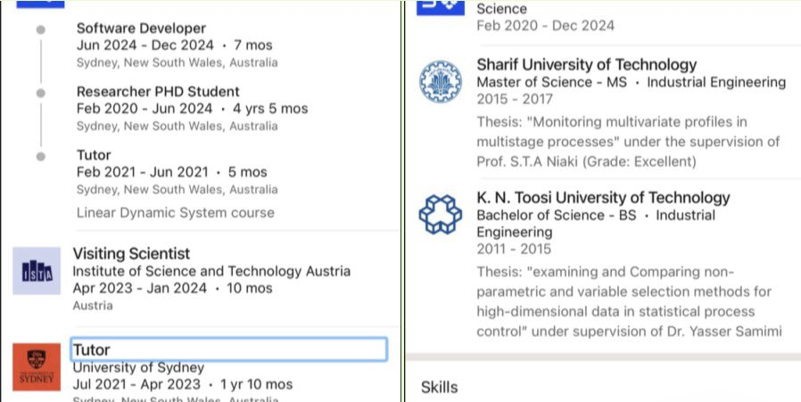This screenshot has width=801, height=402.
Task: Jump to the Skills section heading
Action: point(440,387)
